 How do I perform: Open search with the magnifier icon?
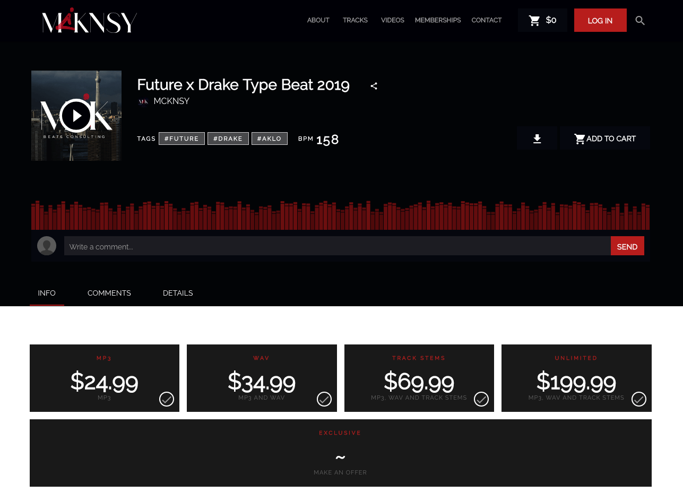click(x=640, y=21)
